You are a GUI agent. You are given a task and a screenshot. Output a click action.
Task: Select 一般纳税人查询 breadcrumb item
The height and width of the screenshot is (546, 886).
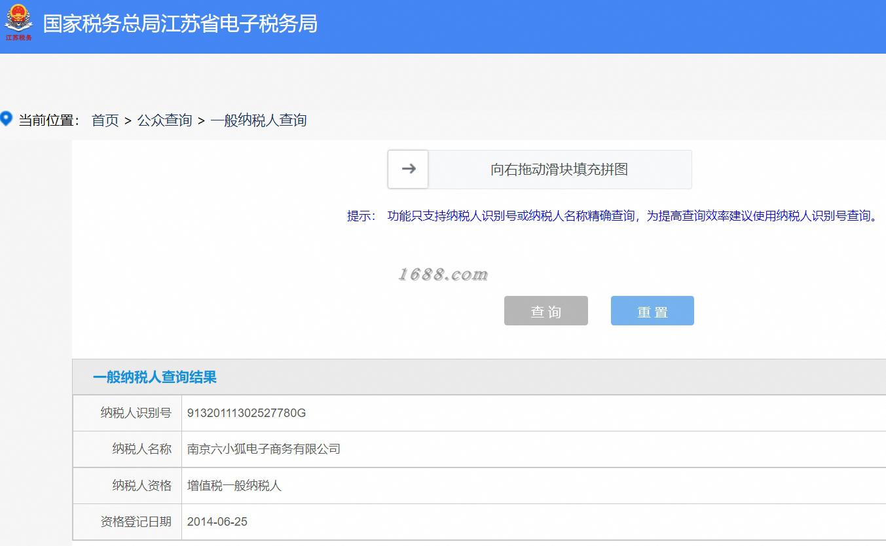[259, 120]
